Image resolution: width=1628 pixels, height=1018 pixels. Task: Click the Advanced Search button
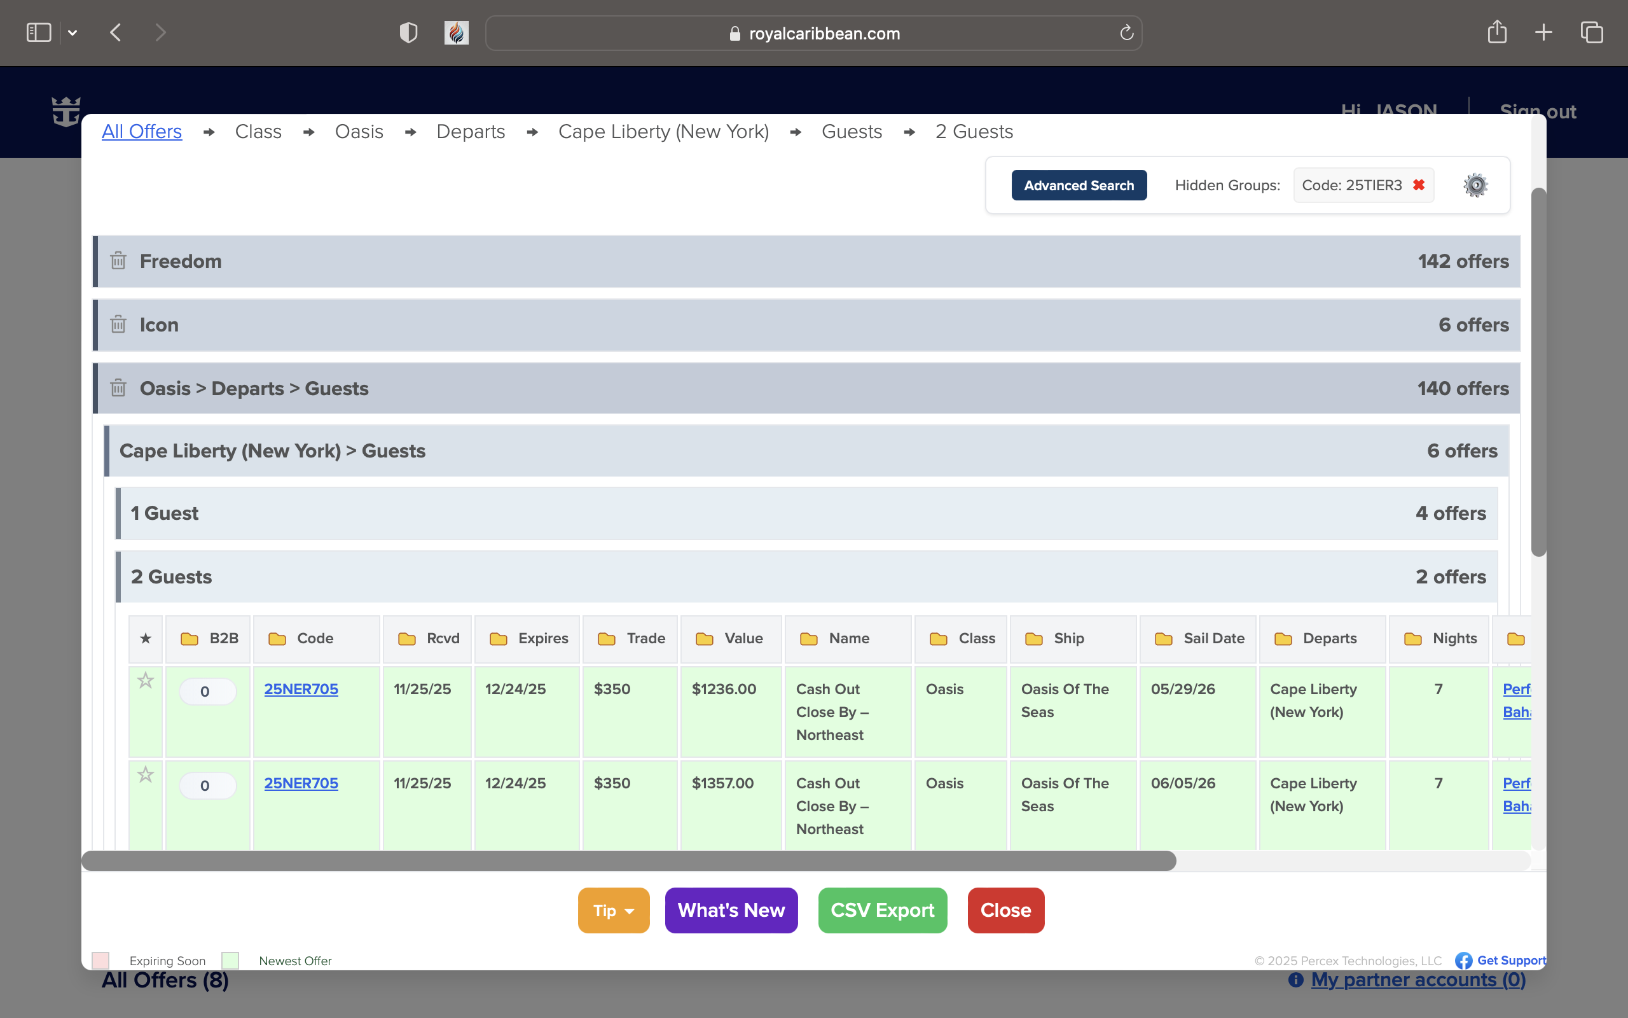(x=1079, y=185)
